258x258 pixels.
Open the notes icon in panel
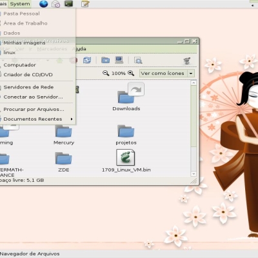[x=85, y=4]
